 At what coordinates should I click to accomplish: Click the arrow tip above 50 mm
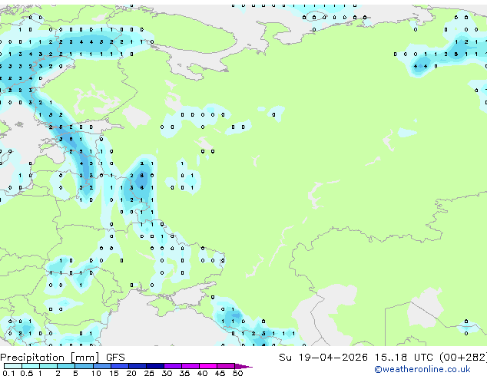(243, 366)
